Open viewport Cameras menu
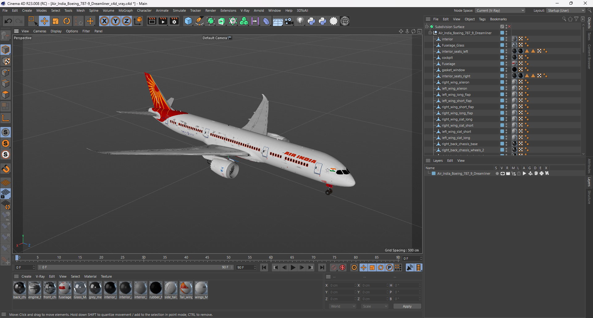The width and height of the screenshot is (593, 318). [40, 31]
